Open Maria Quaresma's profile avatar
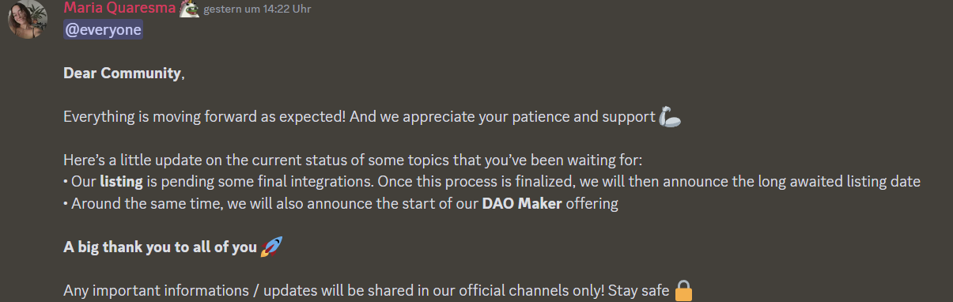The width and height of the screenshot is (953, 302). click(x=27, y=20)
